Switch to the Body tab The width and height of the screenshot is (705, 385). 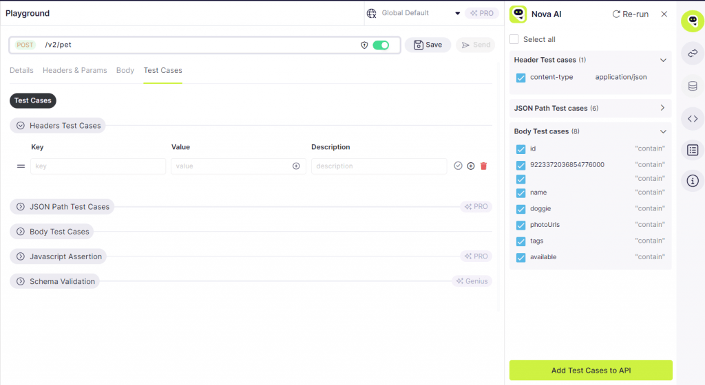[x=125, y=70]
